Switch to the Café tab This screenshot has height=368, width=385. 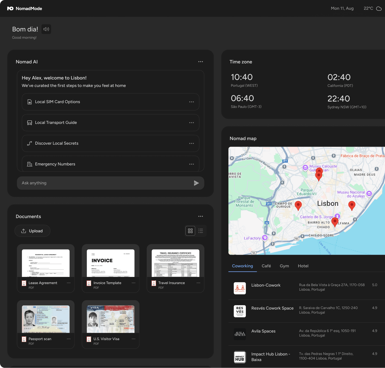click(266, 266)
